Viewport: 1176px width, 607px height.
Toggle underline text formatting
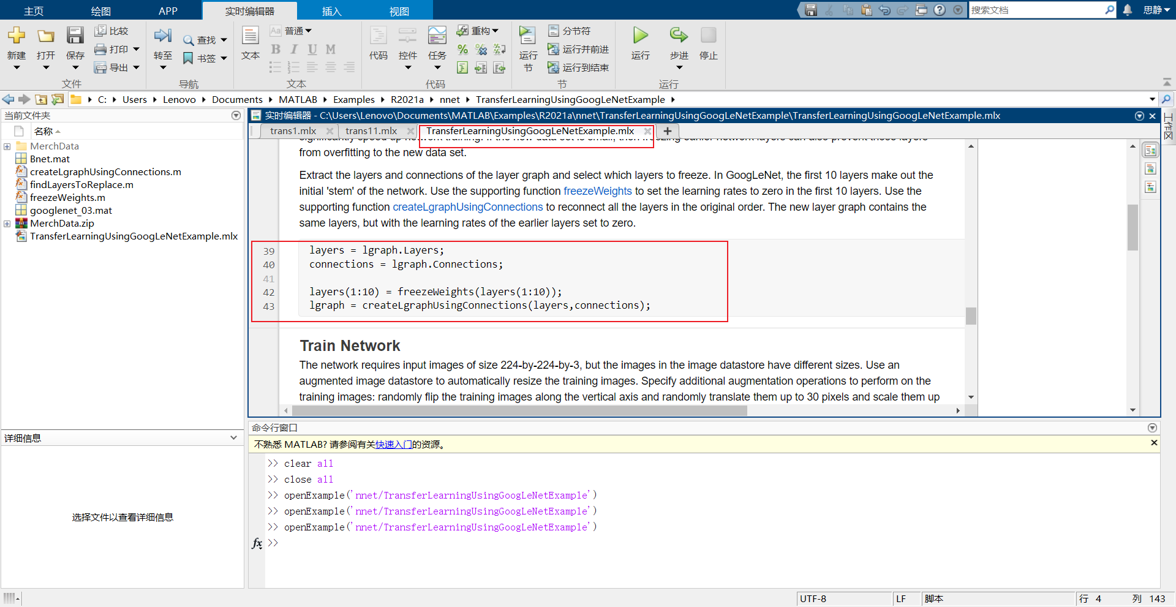tap(312, 50)
